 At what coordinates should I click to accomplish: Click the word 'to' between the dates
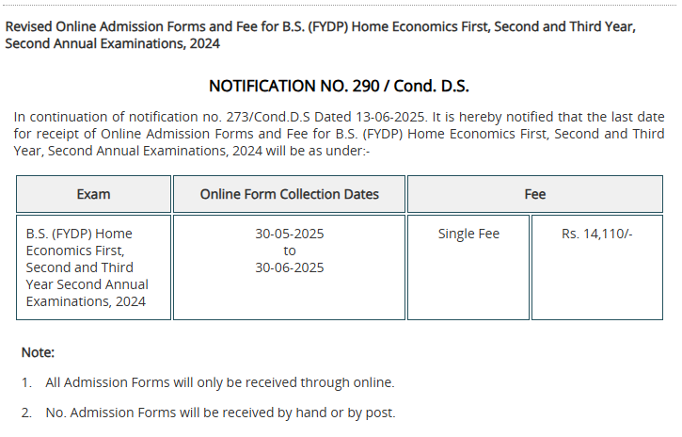(x=289, y=251)
